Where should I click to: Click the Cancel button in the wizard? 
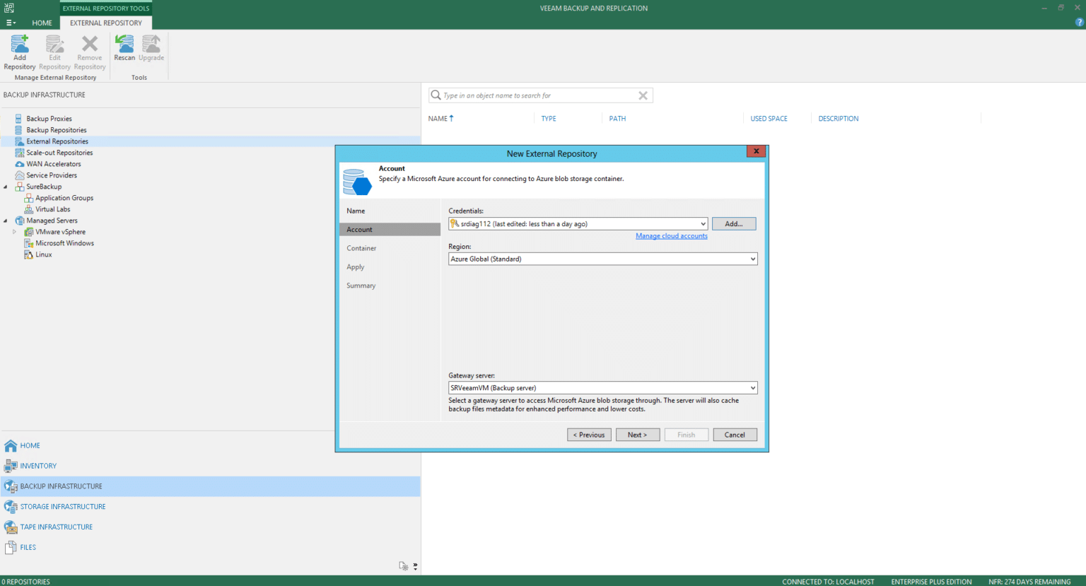click(x=735, y=435)
